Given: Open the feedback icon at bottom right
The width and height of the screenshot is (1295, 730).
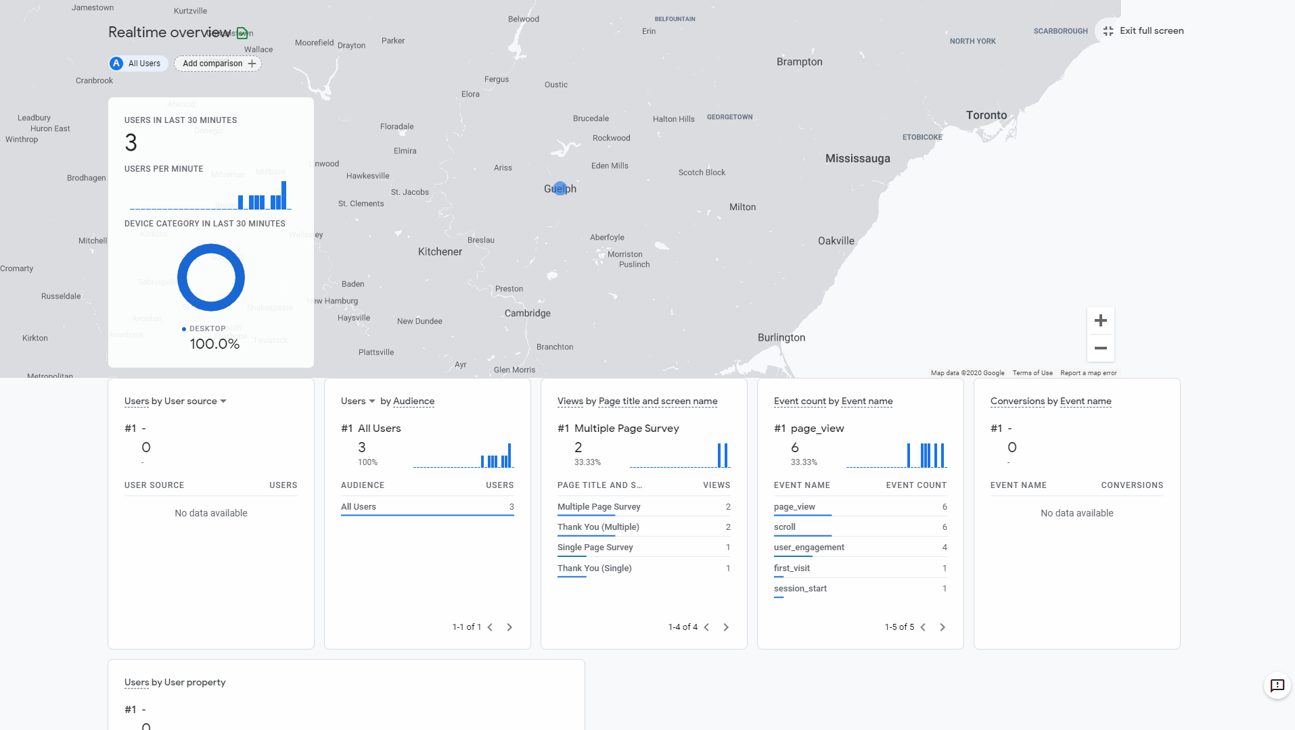Looking at the screenshot, I should [x=1277, y=685].
